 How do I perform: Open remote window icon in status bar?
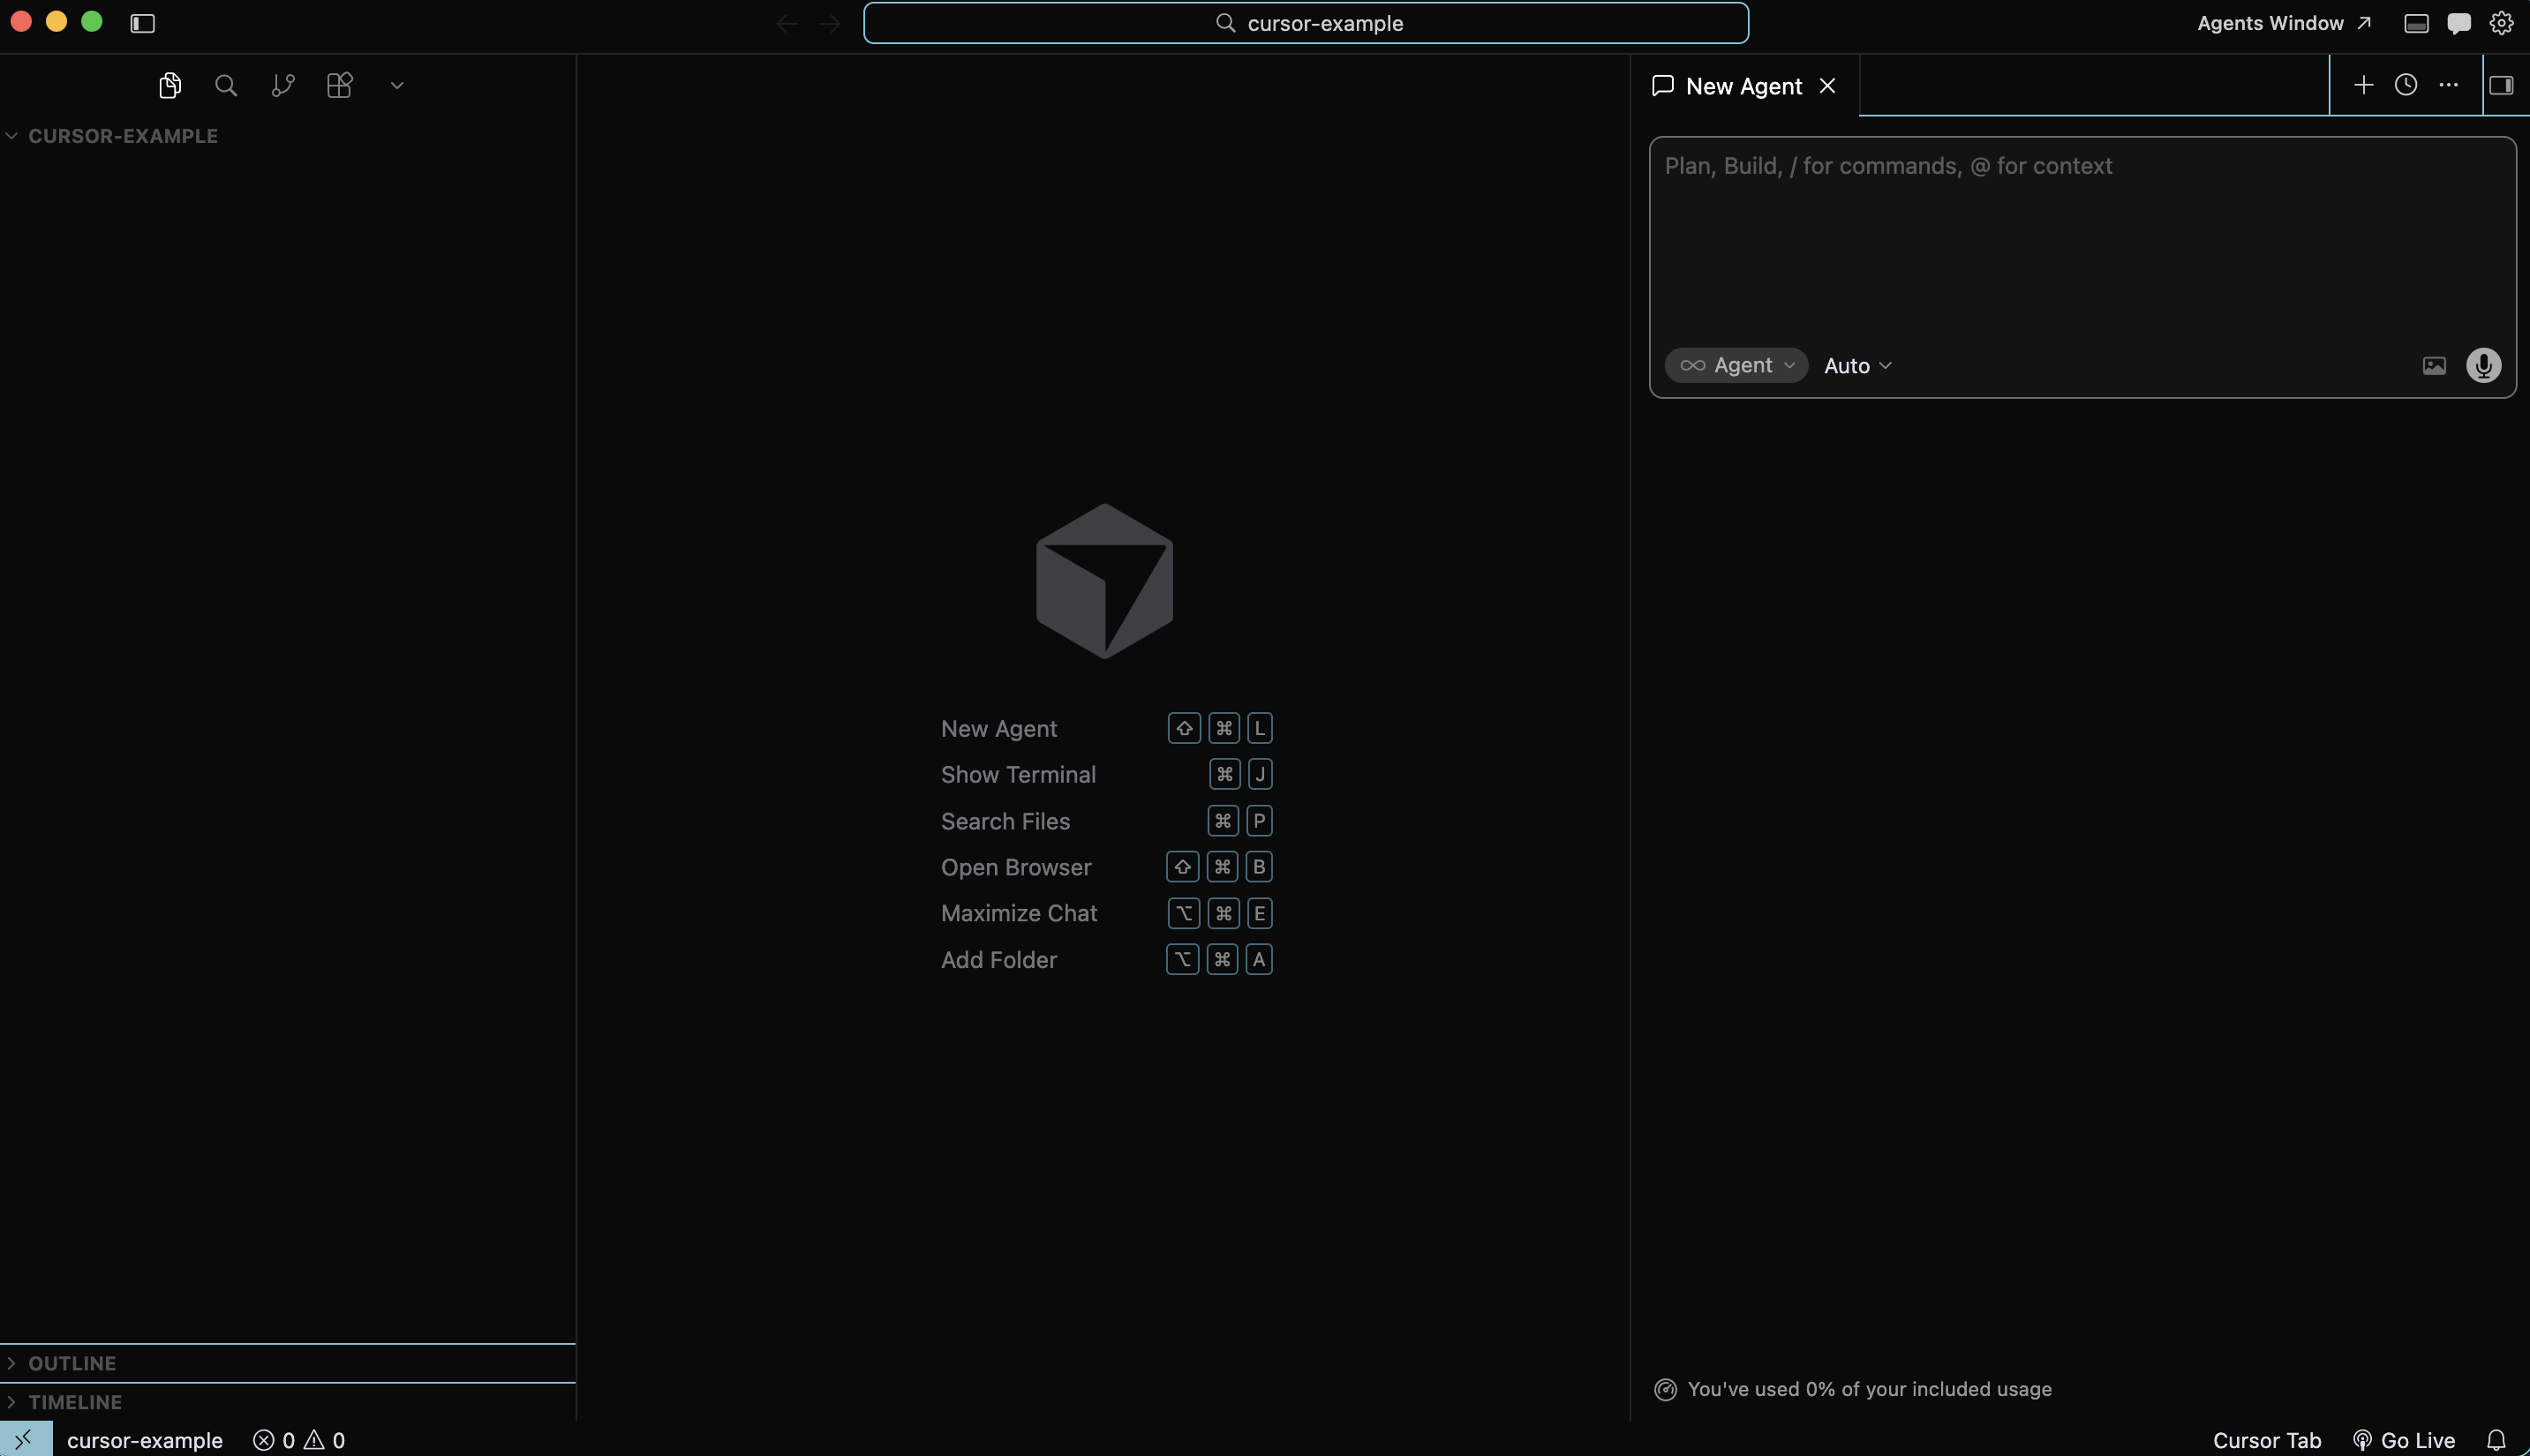coord(26,1439)
